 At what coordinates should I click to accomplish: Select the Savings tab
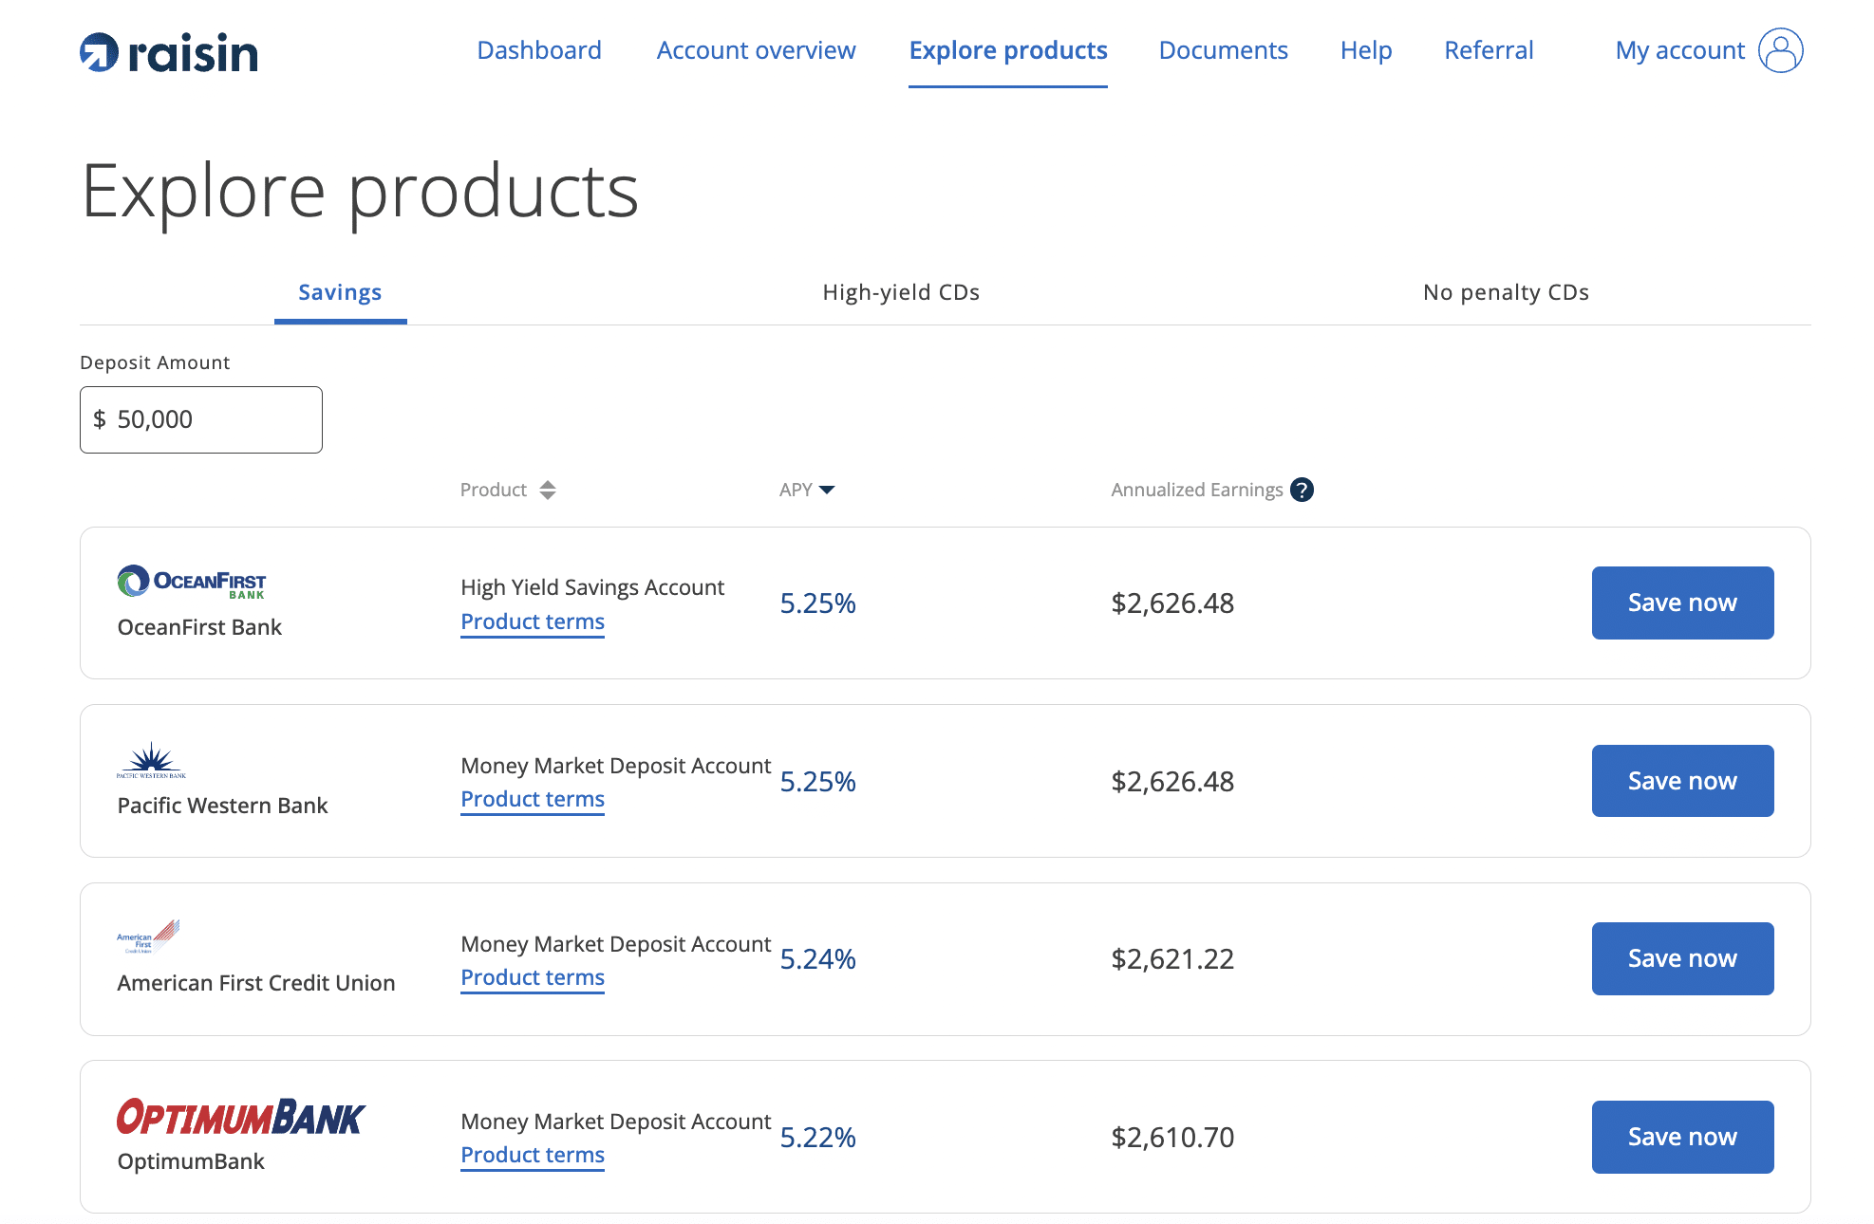point(340,292)
